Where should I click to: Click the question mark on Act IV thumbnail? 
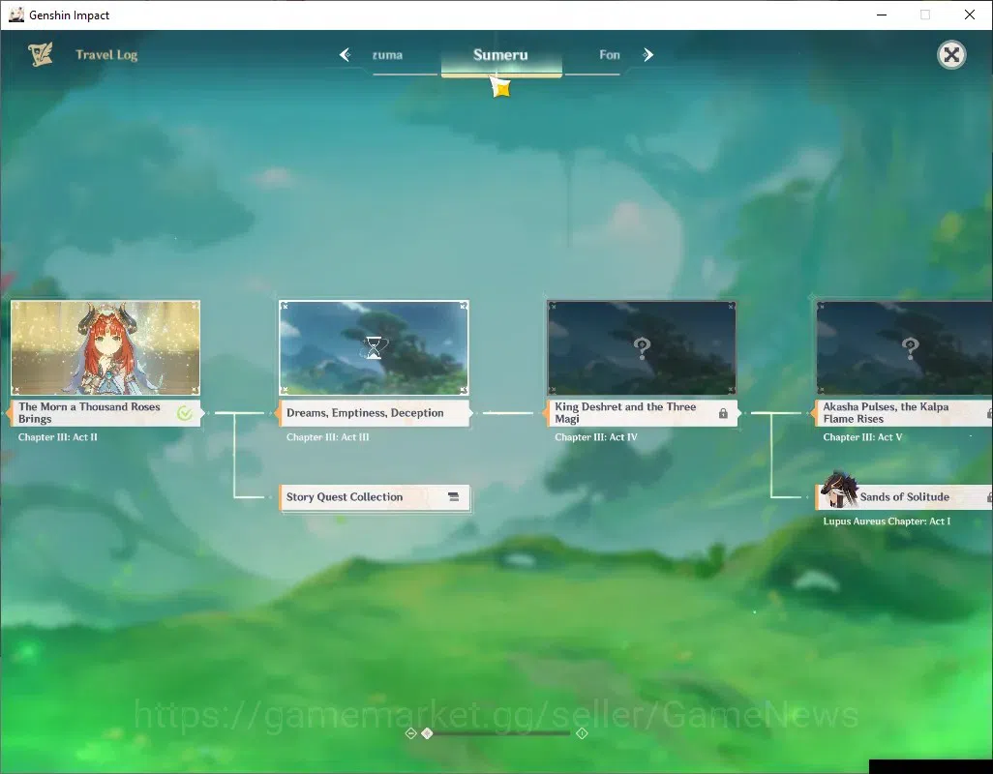click(x=642, y=347)
